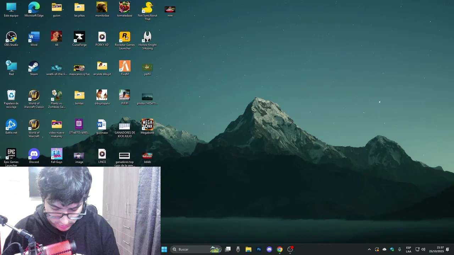The width and height of the screenshot is (454, 255).
Task: Click the Buscar taskbar search box
Action: [x=196, y=249]
